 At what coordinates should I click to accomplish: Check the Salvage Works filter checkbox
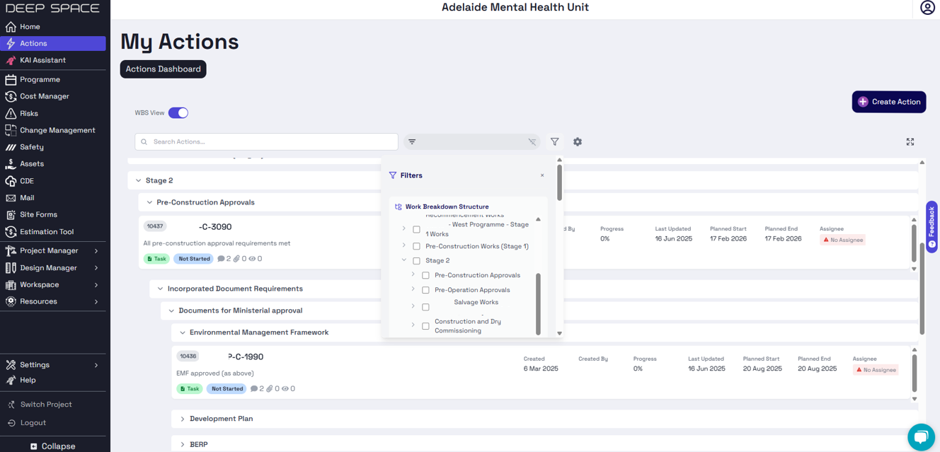point(425,307)
